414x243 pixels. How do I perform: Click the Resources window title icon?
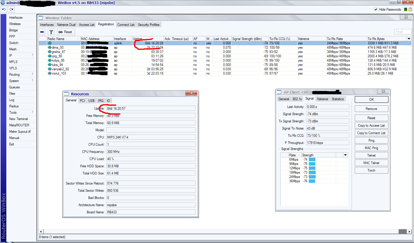66,94
